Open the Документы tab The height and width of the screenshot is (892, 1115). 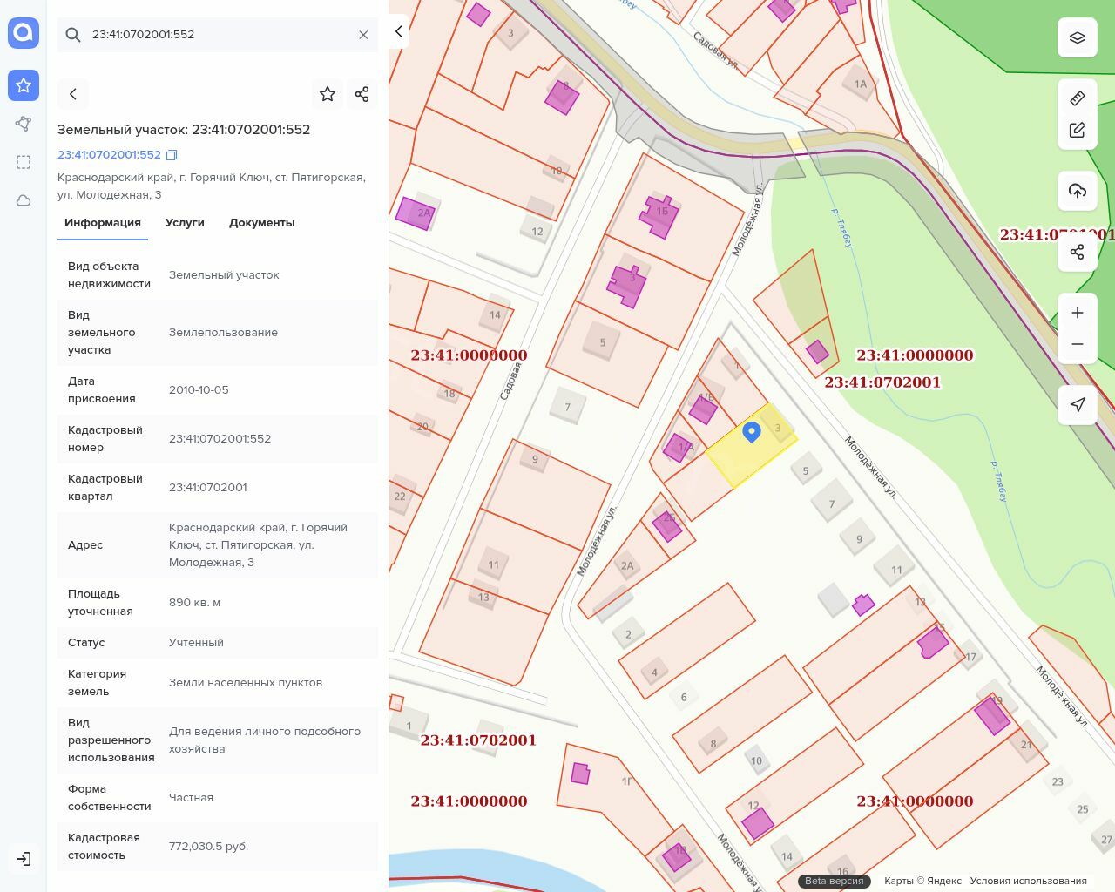coord(261,223)
